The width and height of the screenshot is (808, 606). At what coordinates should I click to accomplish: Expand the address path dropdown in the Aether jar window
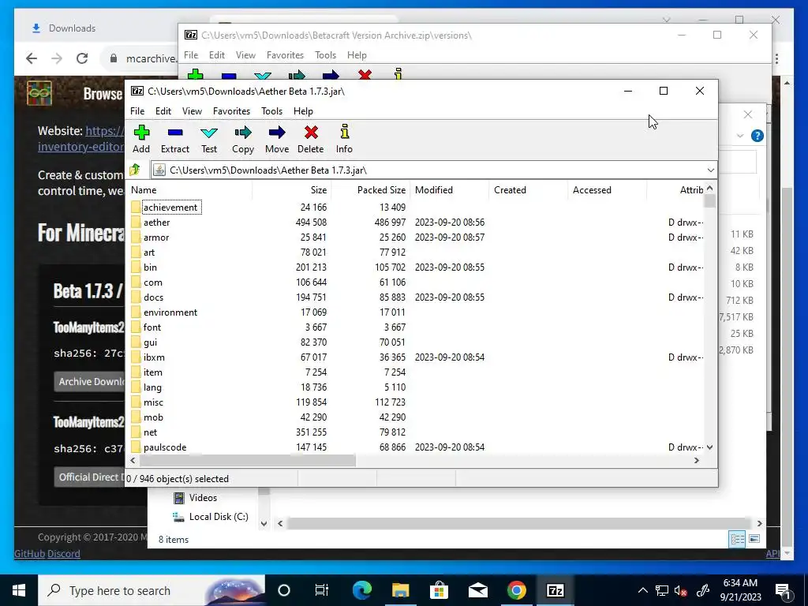(711, 170)
